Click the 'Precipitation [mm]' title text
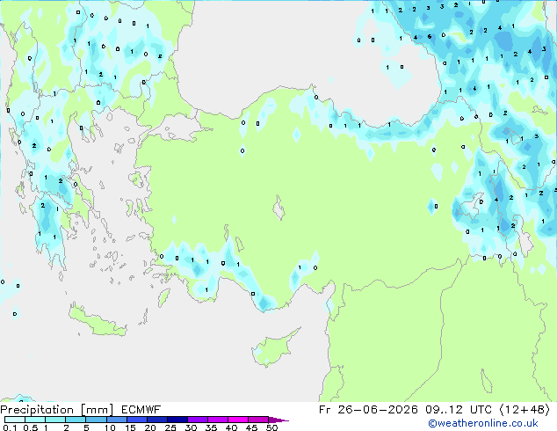 [x=57, y=410]
